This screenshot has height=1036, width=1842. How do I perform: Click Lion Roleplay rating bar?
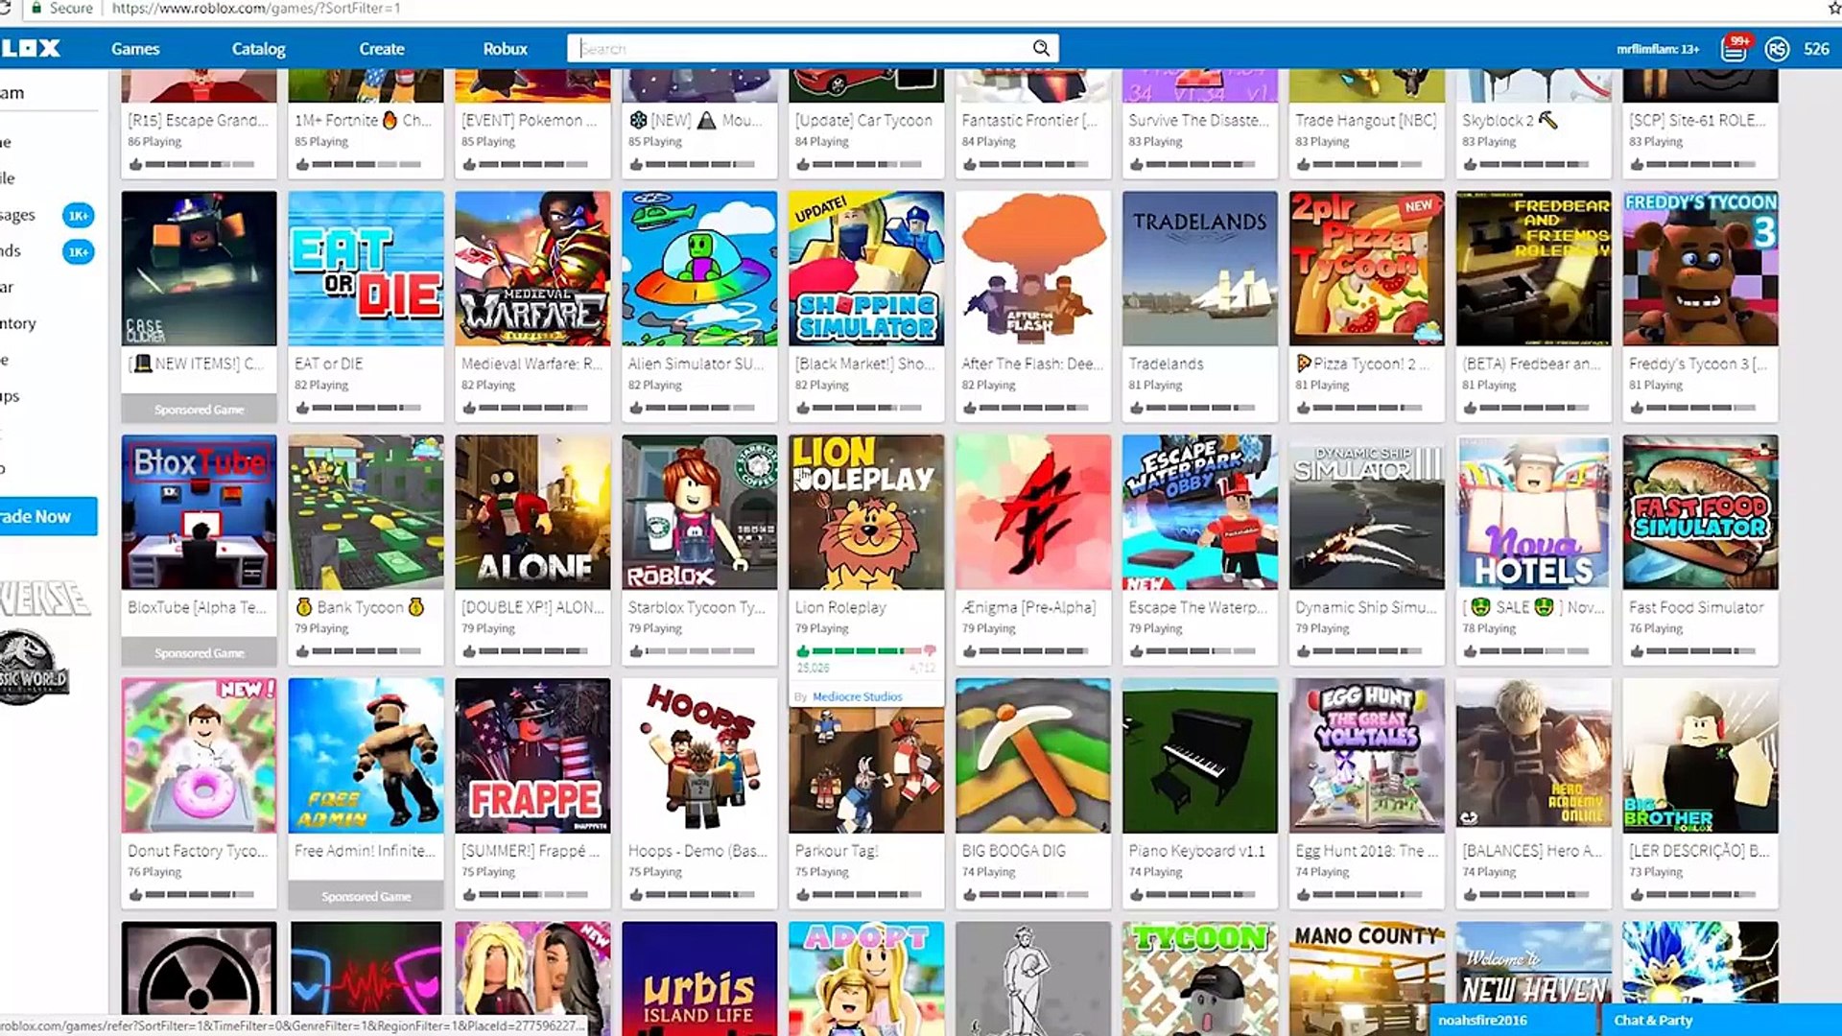(x=865, y=651)
